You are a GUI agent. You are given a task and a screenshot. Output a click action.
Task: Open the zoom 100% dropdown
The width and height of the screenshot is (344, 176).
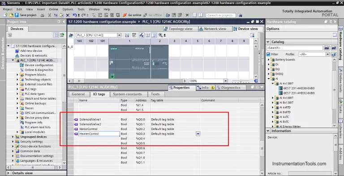coord(226,81)
